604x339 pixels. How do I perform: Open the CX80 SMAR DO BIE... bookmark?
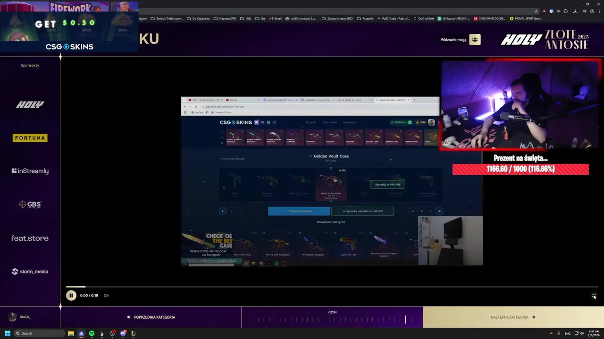(489, 18)
